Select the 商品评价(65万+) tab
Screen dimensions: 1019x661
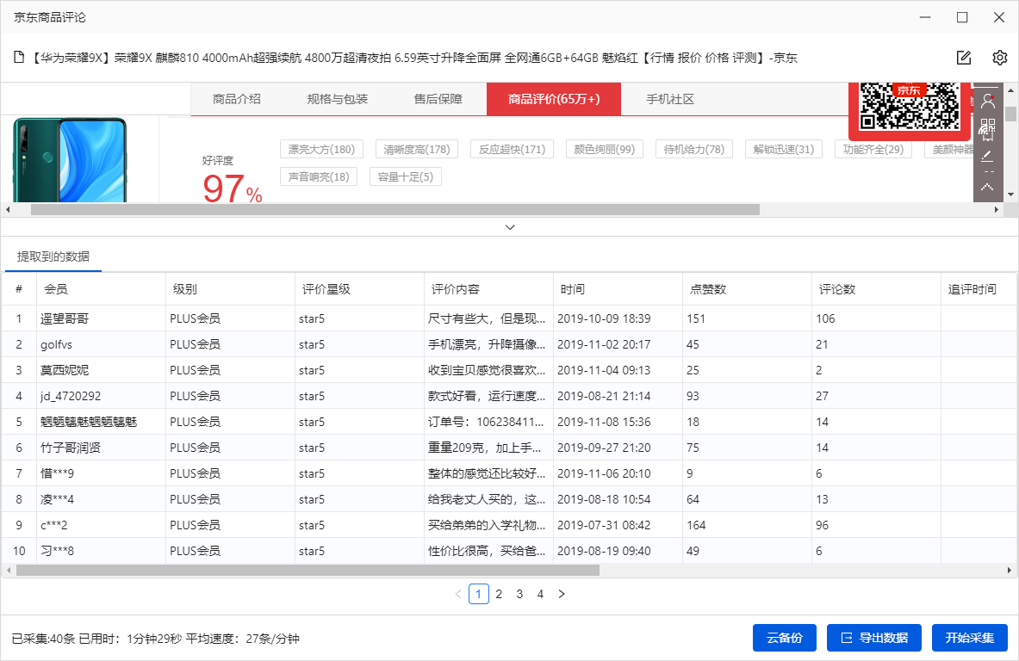point(554,99)
